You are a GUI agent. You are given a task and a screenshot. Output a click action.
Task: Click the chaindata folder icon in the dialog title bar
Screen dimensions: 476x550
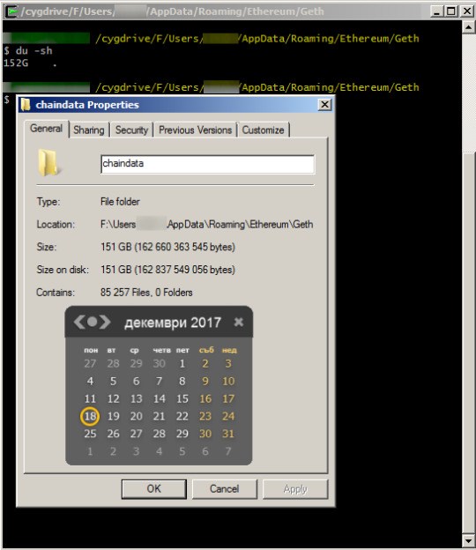26,105
